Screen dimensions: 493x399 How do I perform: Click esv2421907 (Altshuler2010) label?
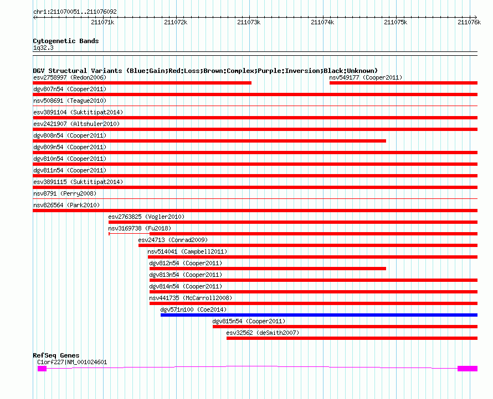pos(76,124)
